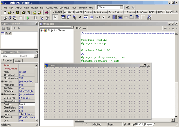179x127 pixels.
Task: Switch to the Unit1.h bottom tab
Action: coord(140,124)
